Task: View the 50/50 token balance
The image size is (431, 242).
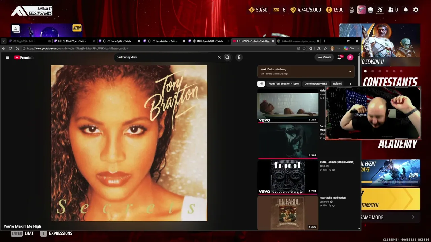Action: point(258,10)
